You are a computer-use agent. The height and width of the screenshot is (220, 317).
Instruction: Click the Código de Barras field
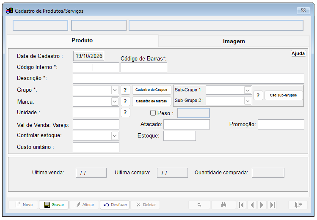click(x=144, y=67)
